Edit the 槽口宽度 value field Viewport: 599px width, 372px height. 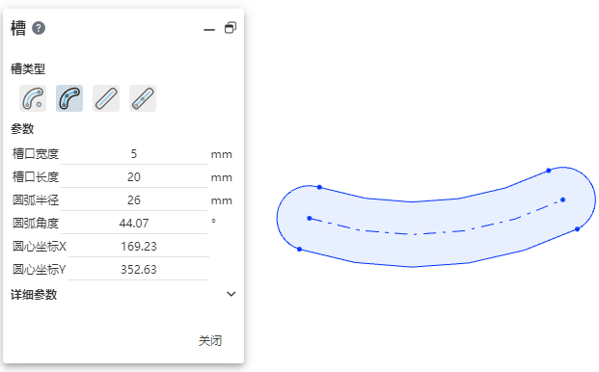pos(134,154)
